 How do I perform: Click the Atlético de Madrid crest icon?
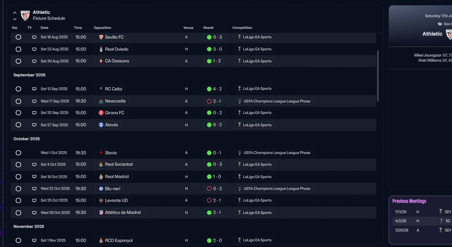click(101, 212)
